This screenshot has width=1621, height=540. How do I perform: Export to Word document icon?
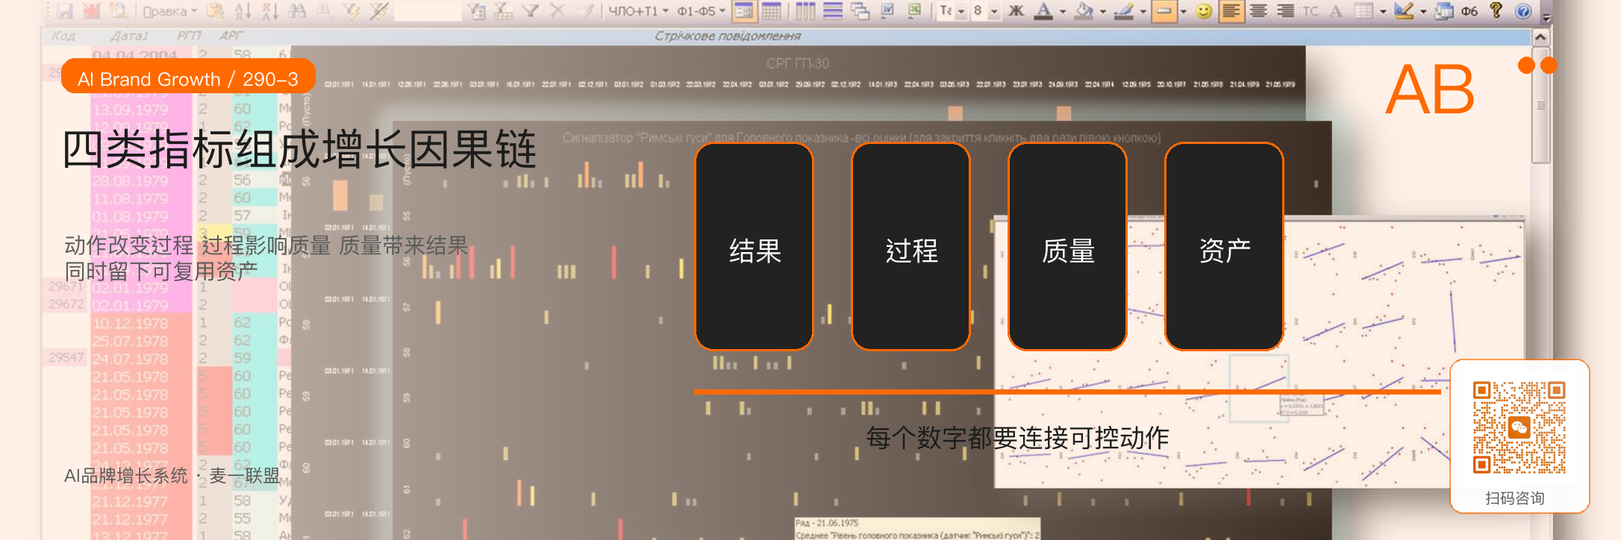point(887,11)
